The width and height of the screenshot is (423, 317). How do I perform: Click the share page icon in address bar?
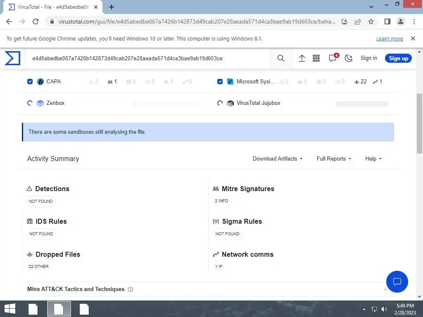tap(358, 21)
